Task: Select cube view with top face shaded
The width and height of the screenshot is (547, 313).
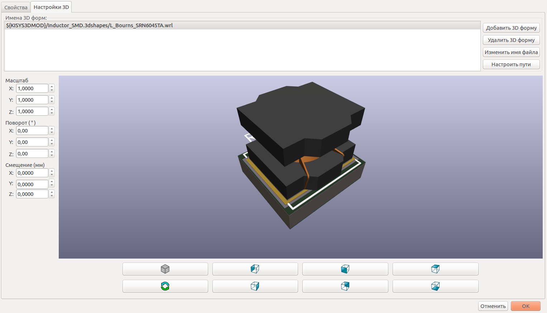Action: click(x=435, y=269)
